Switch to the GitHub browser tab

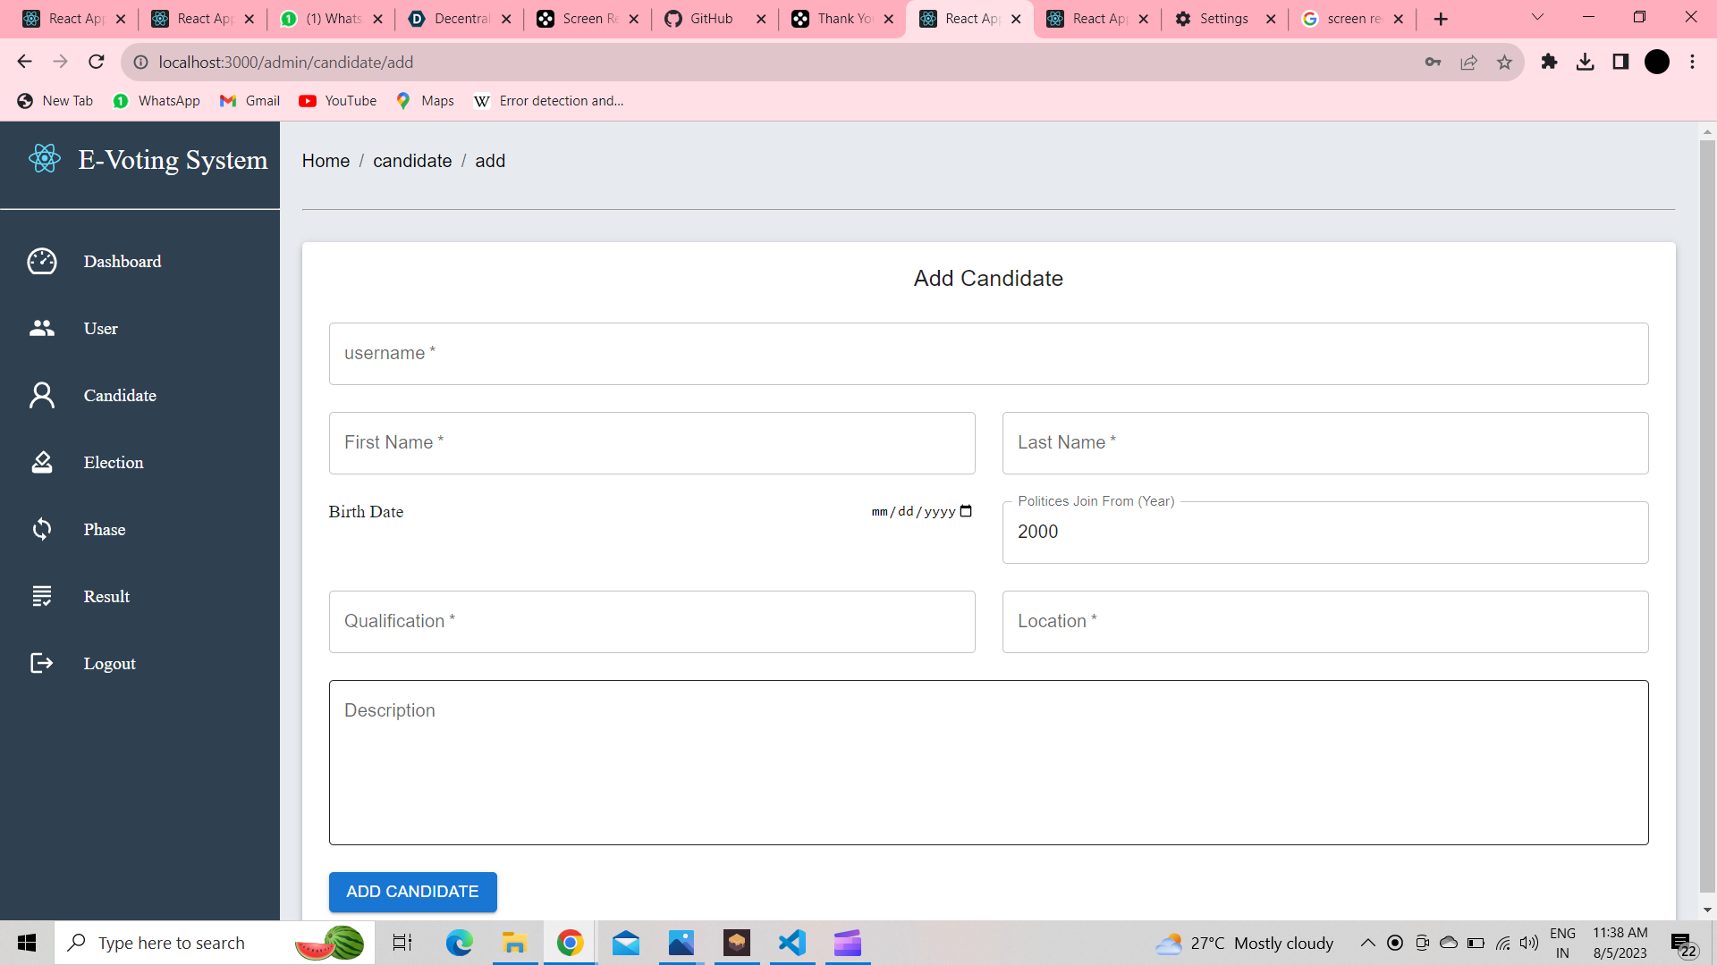pyautogui.click(x=712, y=19)
